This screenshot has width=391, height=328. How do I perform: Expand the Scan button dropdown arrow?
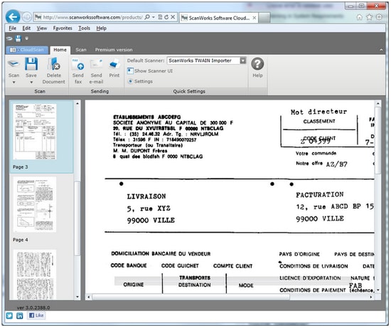(14, 82)
